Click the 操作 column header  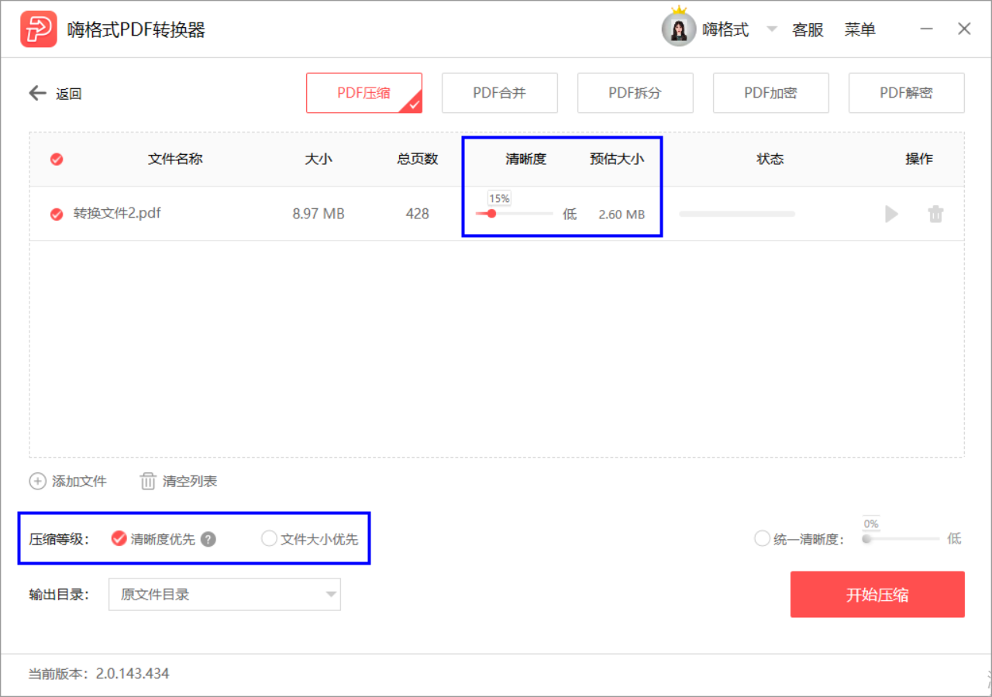click(x=919, y=159)
